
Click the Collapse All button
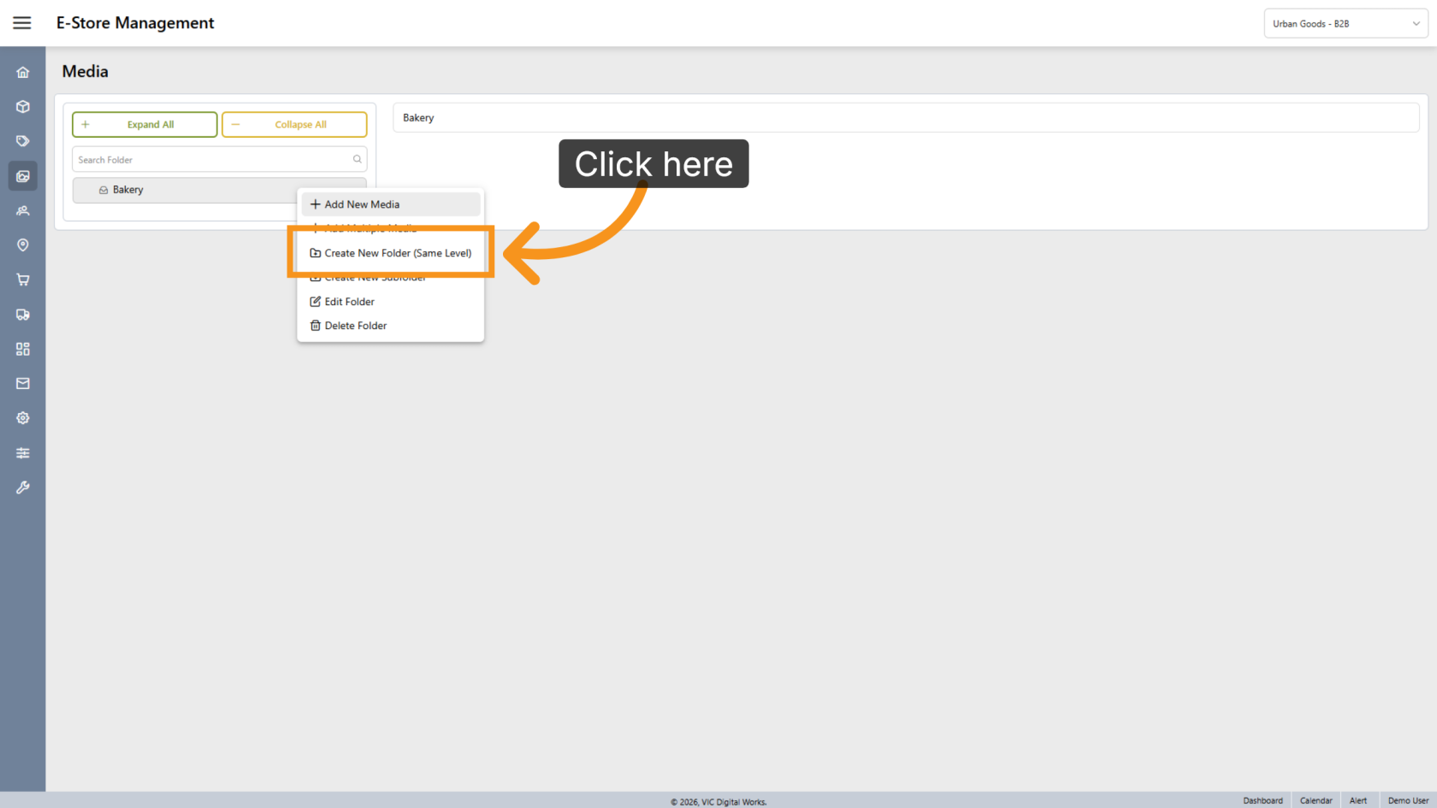pyautogui.click(x=294, y=125)
